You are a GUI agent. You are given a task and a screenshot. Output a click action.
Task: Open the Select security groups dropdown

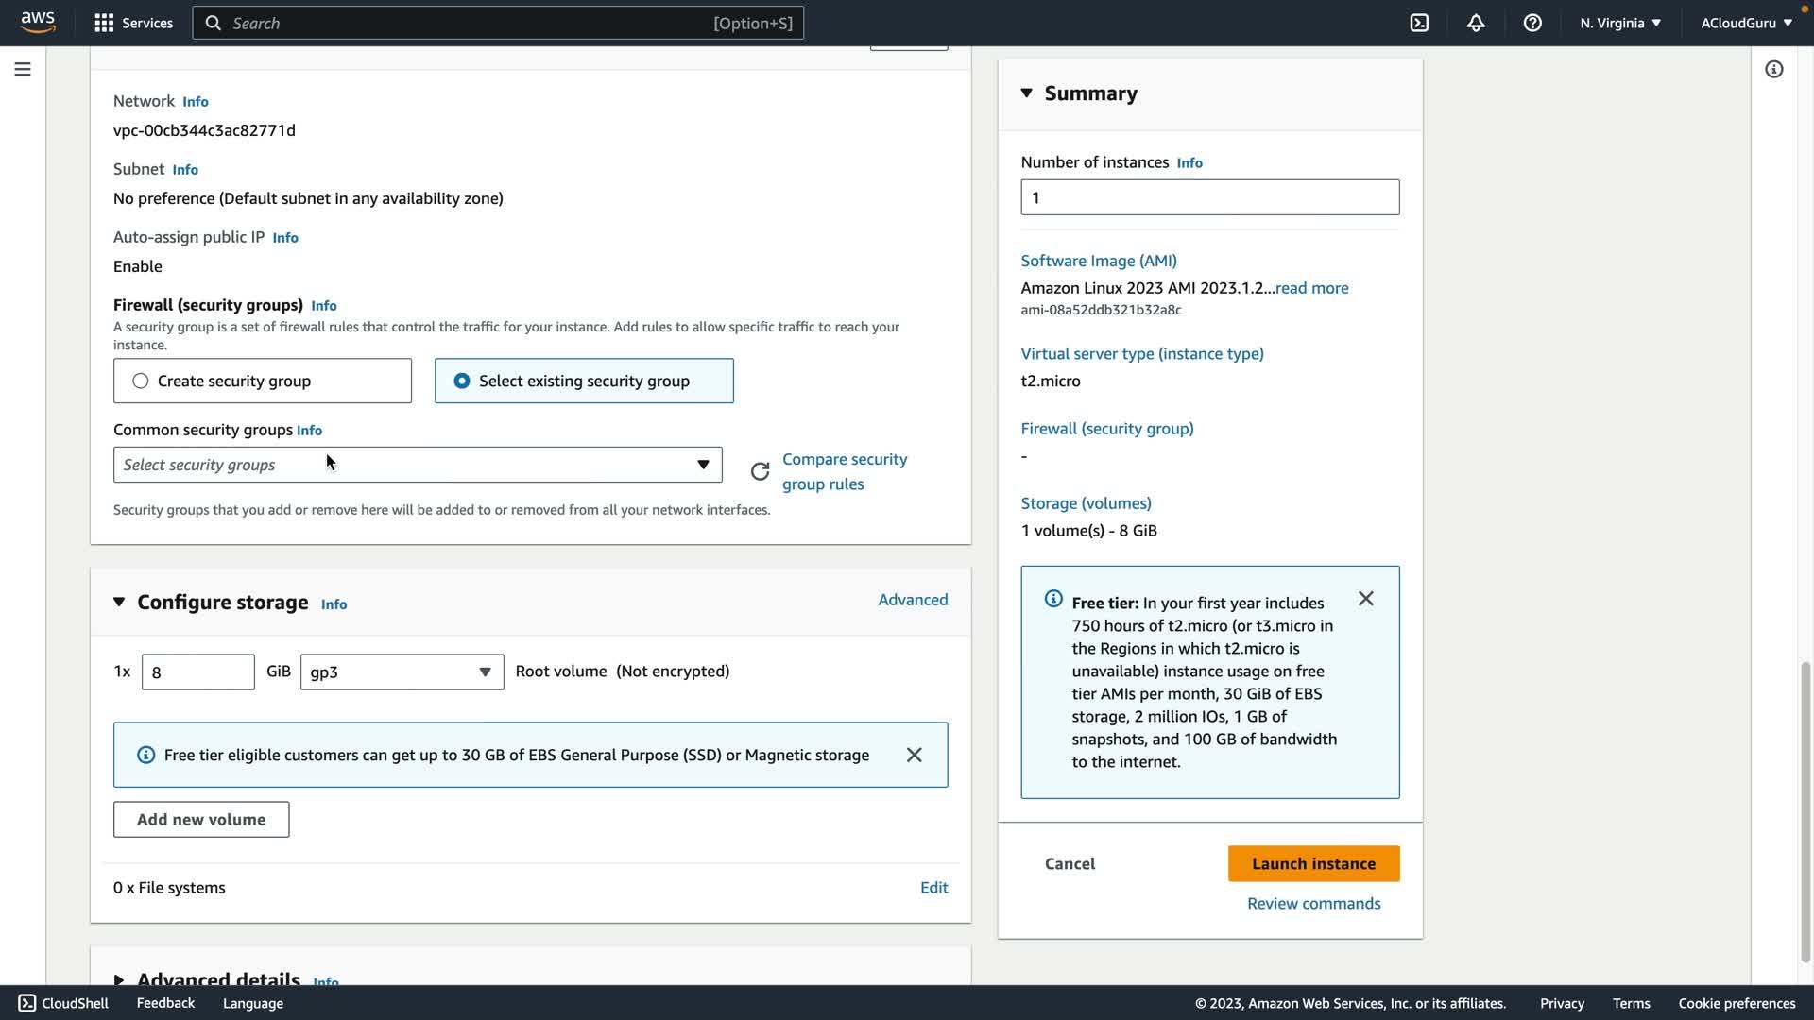[x=418, y=465]
